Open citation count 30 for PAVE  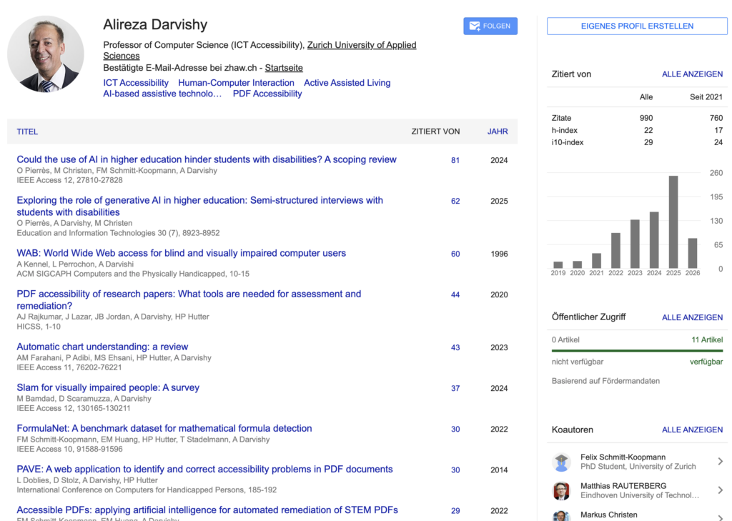[x=455, y=470]
